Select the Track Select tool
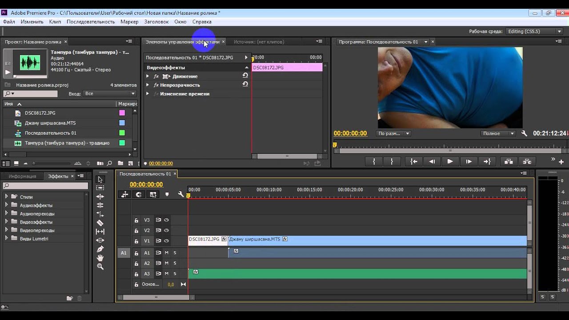Viewport: 569px width, 320px height. (x=100, y=188)
